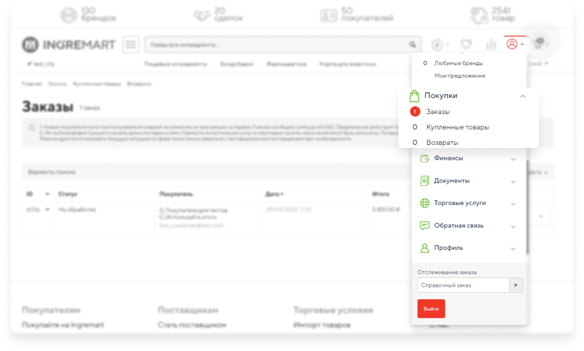
Task: Open Заказы in the Покупки menu
Action: click(x=438, y=112)
